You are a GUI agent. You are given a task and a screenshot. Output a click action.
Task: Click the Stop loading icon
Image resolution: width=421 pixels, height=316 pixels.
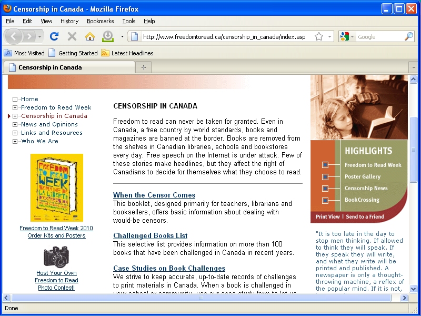point(72,36)
